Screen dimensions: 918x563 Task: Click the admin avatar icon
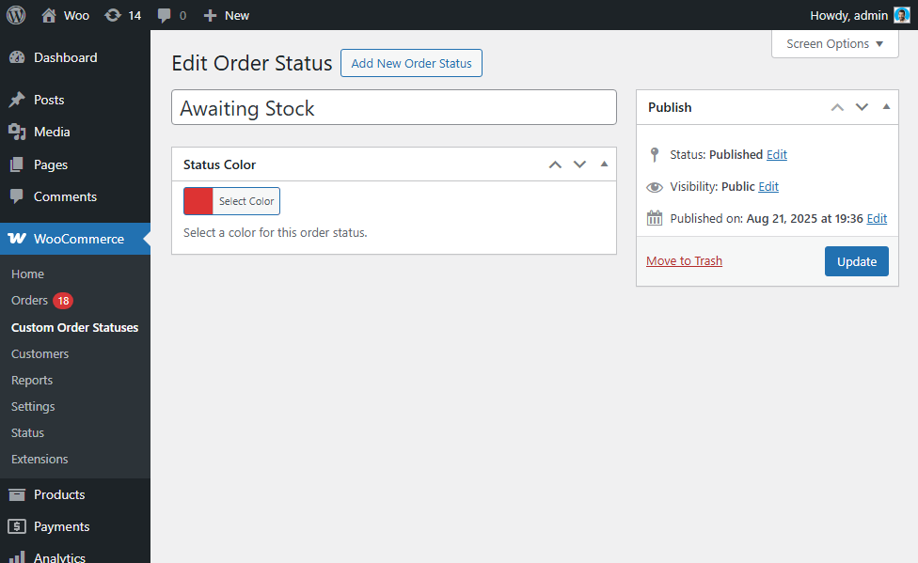click(901, 15)
